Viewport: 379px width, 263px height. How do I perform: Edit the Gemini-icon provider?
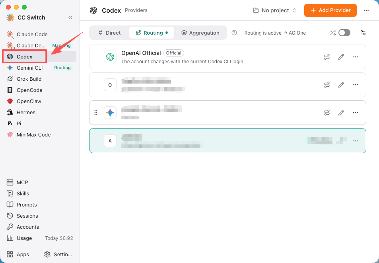point(341,113)
